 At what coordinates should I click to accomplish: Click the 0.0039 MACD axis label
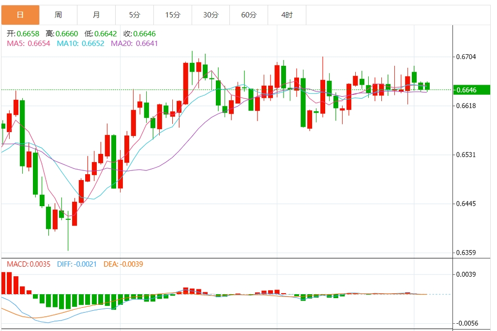pyautogui.click(x=466, y=274)
